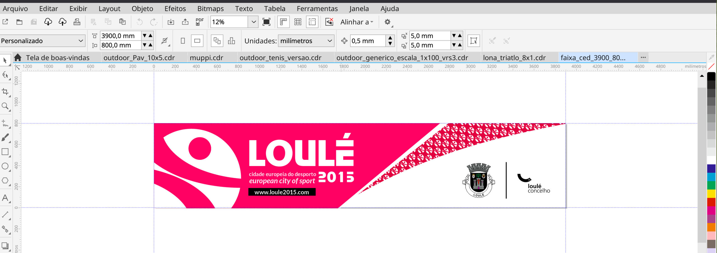Toggle the rulers visibility icon
Image resolution: width=717 pixels, height=253 pixels.
click(283, 22)
